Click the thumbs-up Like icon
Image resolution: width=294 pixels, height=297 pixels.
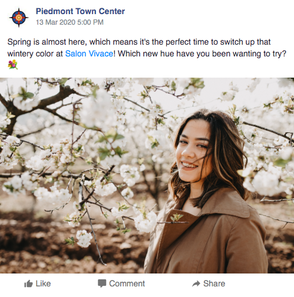pos(28,283)
